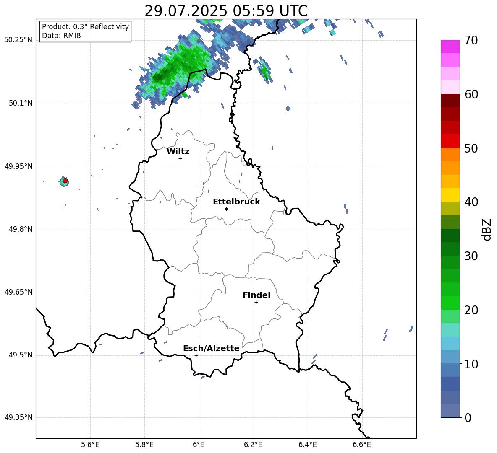Viewport: 497px width, 453px height.
Task: Click the small isolated green echo east of border
Action: 265,71
